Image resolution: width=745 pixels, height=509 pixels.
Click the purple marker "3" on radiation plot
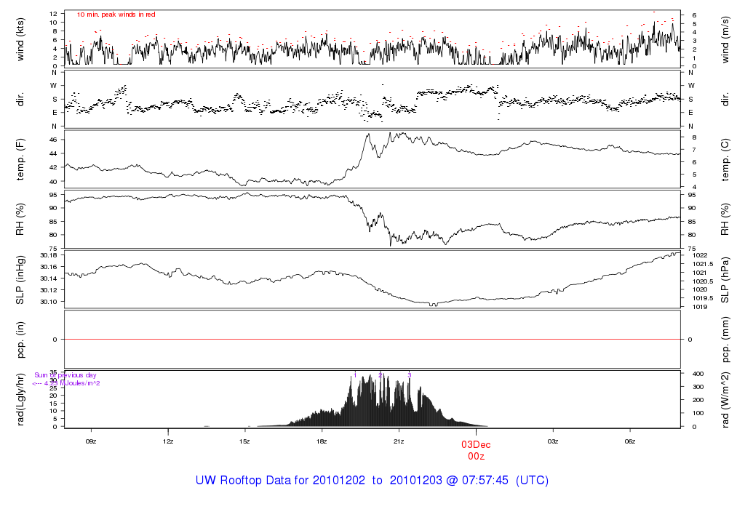tap(410, 375)
